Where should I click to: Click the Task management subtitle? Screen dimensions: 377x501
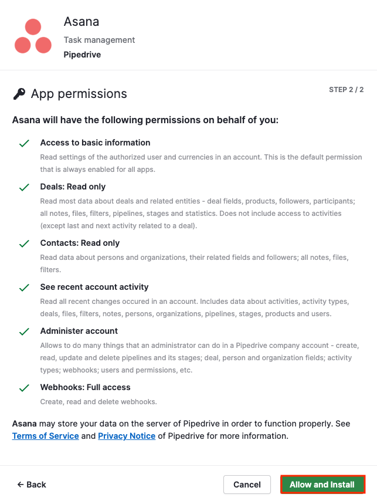(x=99, y=40)
